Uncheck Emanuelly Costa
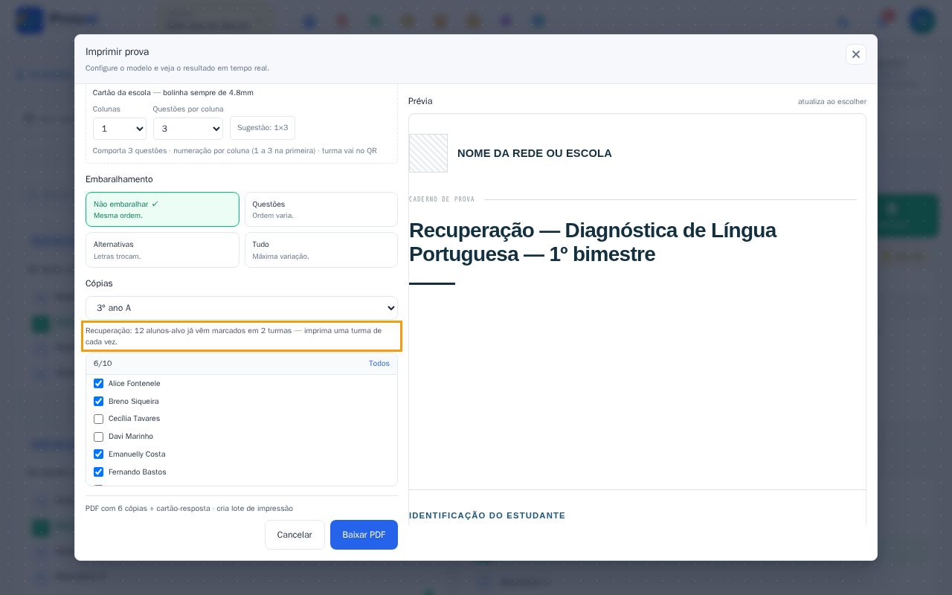 point(98,454)
